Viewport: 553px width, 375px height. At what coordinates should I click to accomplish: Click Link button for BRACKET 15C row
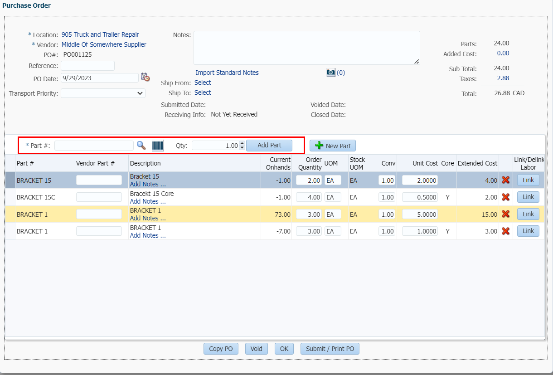pos(529,197)
